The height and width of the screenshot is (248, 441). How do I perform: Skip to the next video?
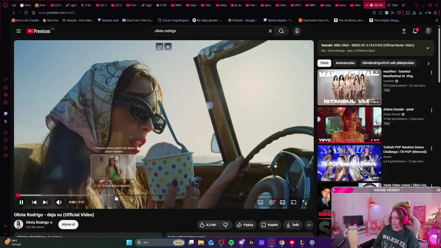click(45, 202)
